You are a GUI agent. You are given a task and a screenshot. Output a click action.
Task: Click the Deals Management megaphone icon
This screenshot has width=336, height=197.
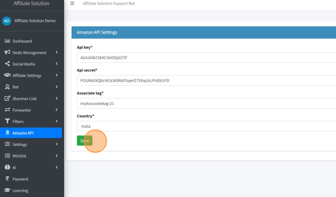click(7, 52)
